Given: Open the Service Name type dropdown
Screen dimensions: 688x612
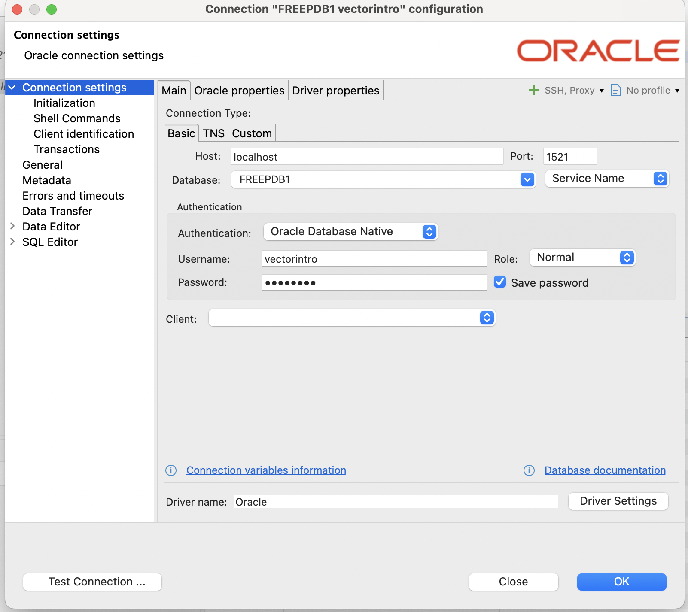Looking at the screenshot, I should [x=607, y=179].
